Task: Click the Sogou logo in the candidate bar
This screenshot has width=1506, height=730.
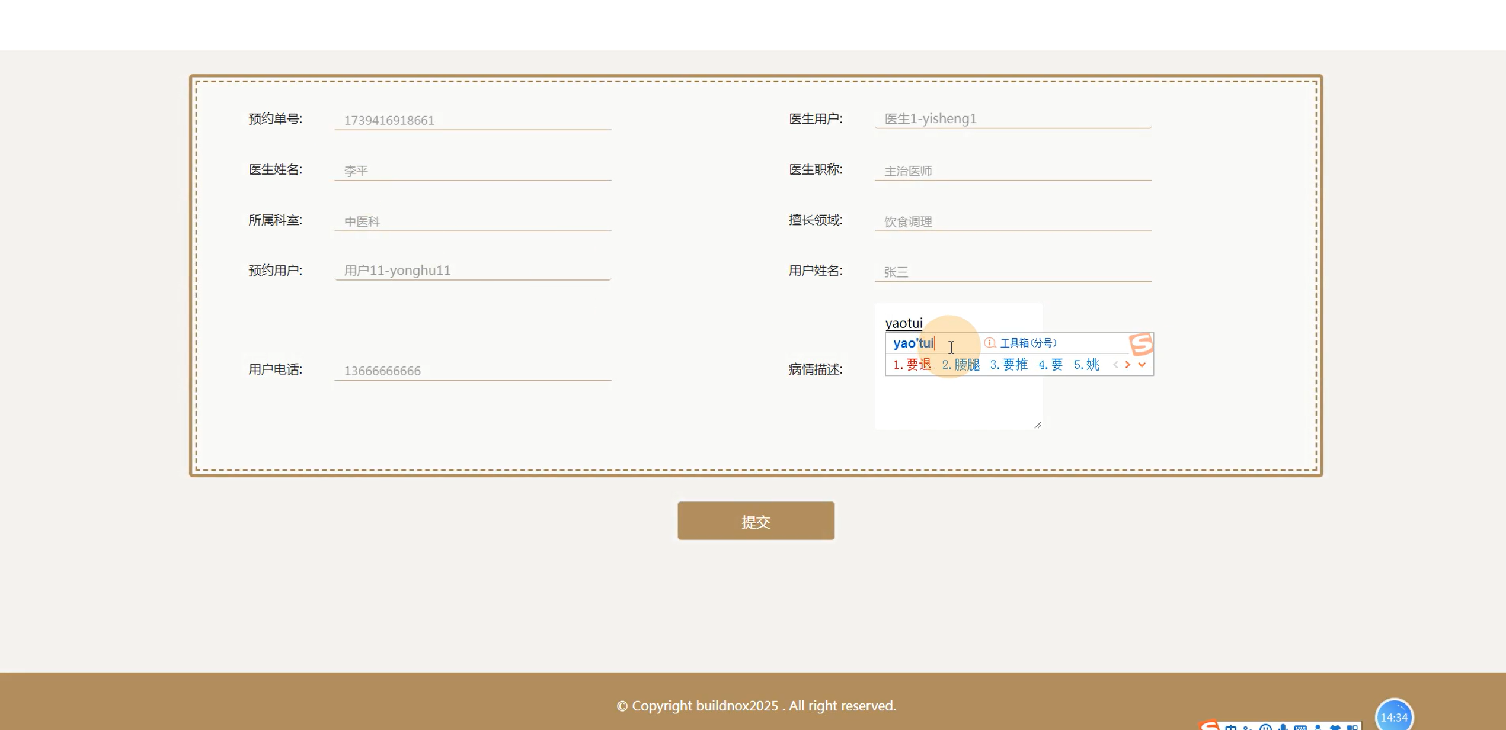Action: coord(1141,343)
